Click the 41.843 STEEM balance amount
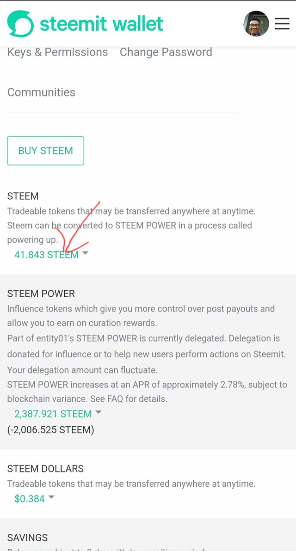The height and width of the screenshot is (551, 296). 46,255
